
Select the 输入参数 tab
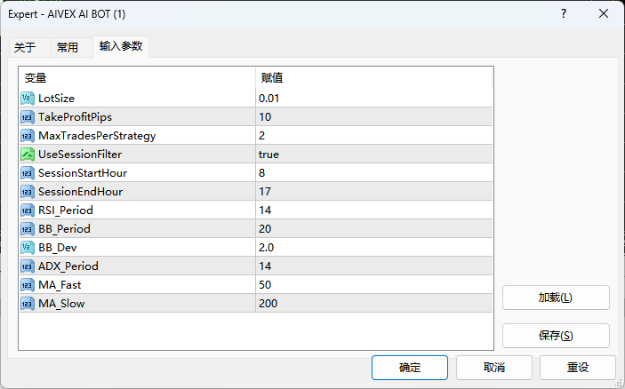(120, 46)
